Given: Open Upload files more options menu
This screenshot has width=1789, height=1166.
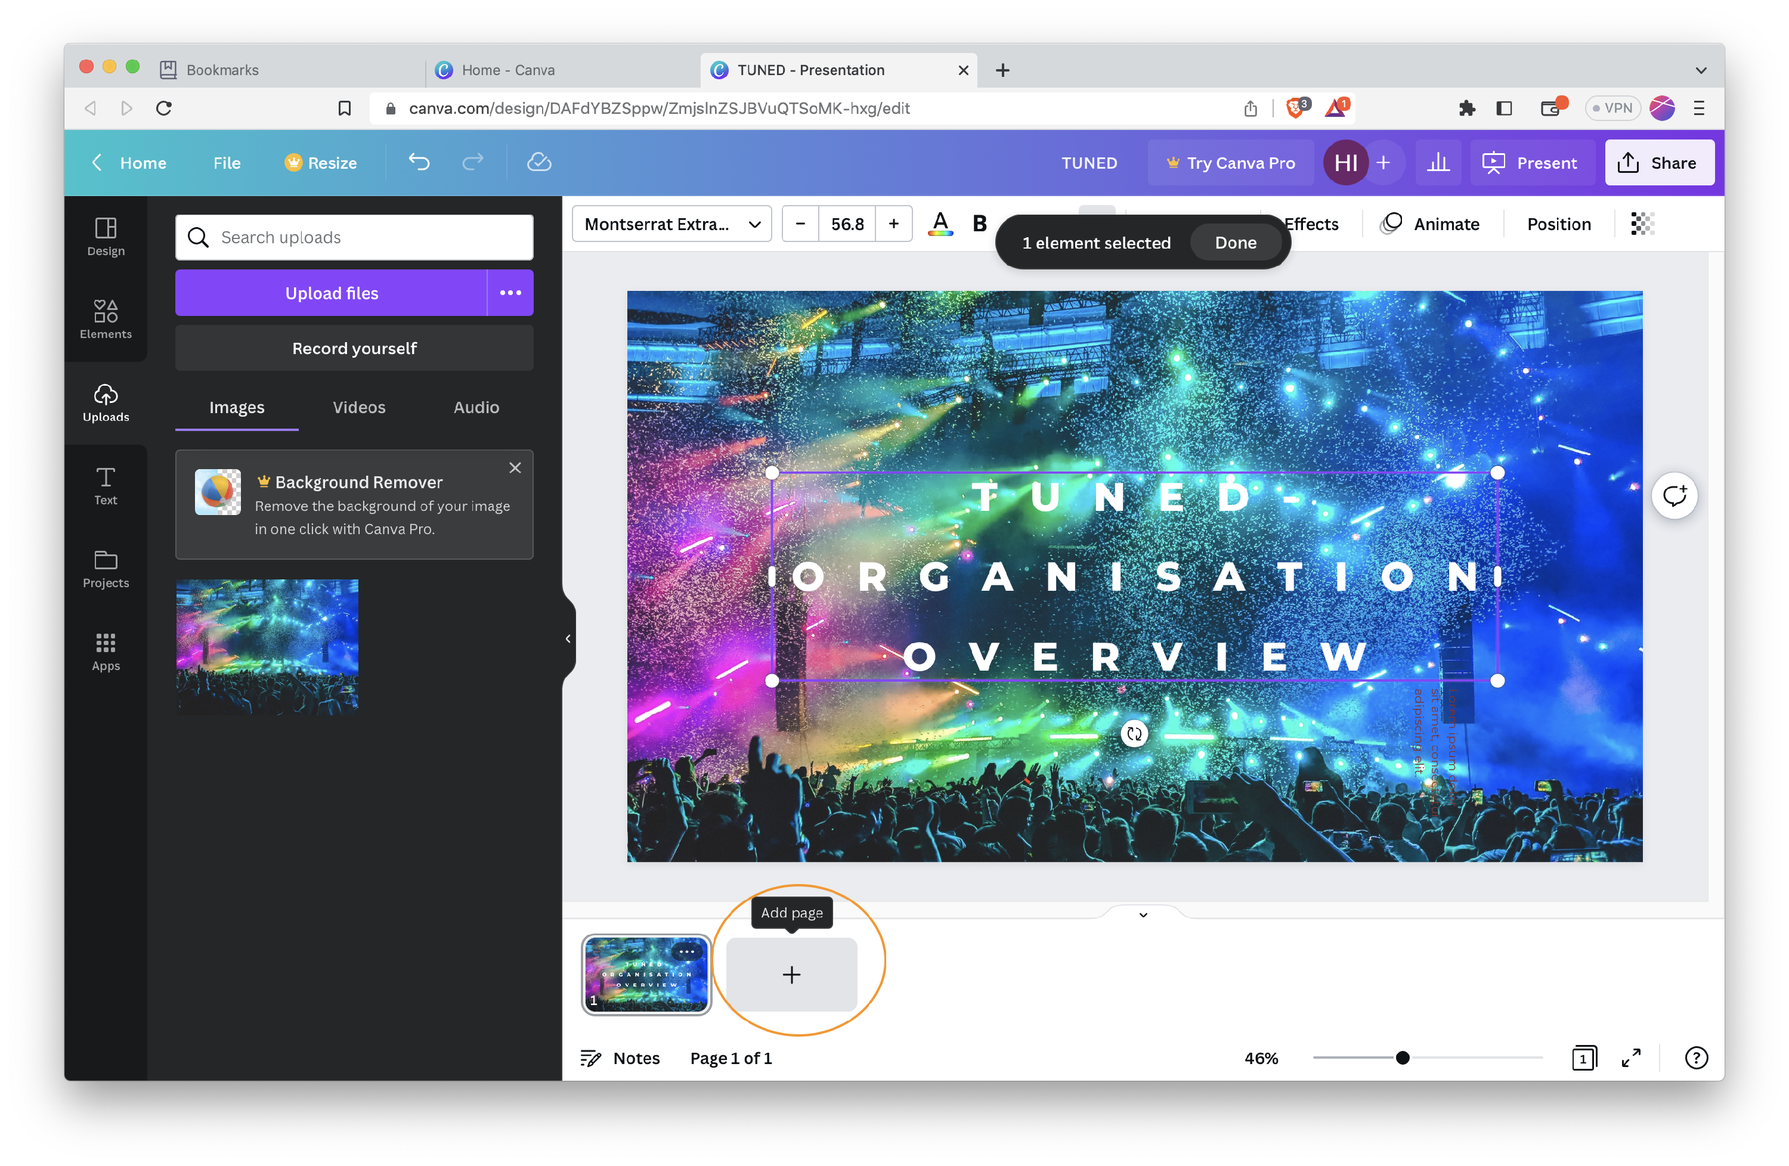Looking at the screenshot, I should 510,293.
